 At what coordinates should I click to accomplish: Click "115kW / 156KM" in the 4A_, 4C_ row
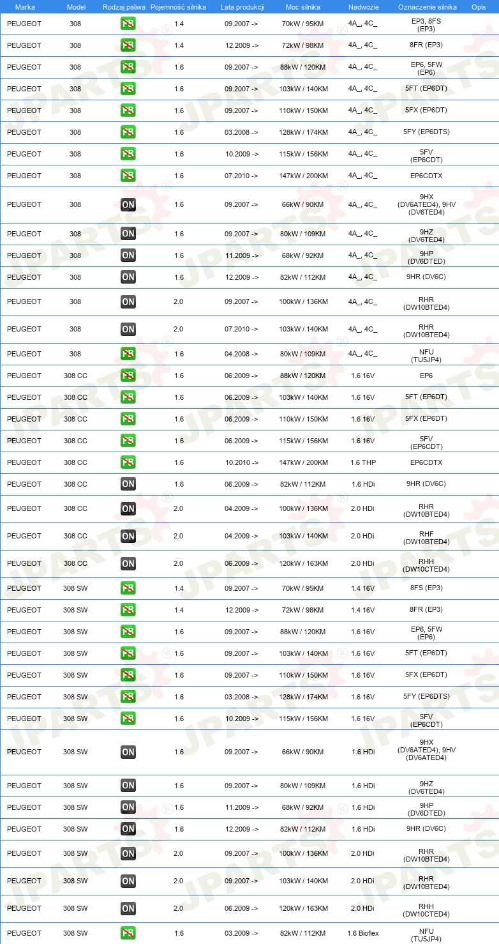(304, 154)
